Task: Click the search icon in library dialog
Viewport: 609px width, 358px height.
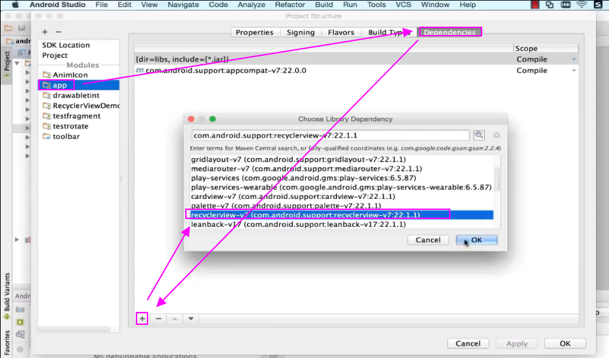Action: [479, 134]
